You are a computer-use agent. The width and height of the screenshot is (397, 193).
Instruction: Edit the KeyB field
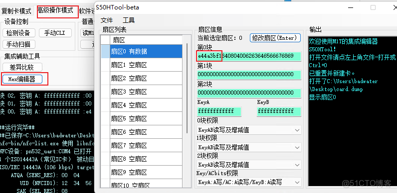coord(279,111)
